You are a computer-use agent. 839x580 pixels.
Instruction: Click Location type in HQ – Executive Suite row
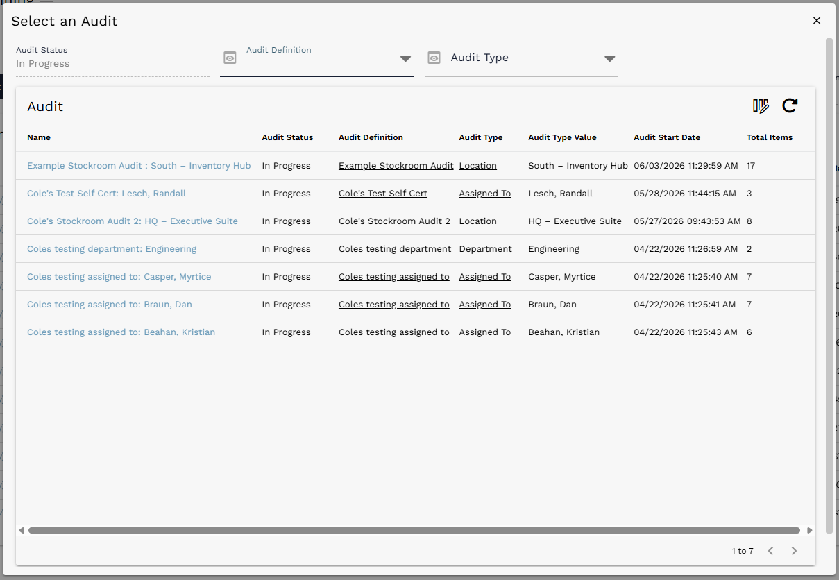478,221
